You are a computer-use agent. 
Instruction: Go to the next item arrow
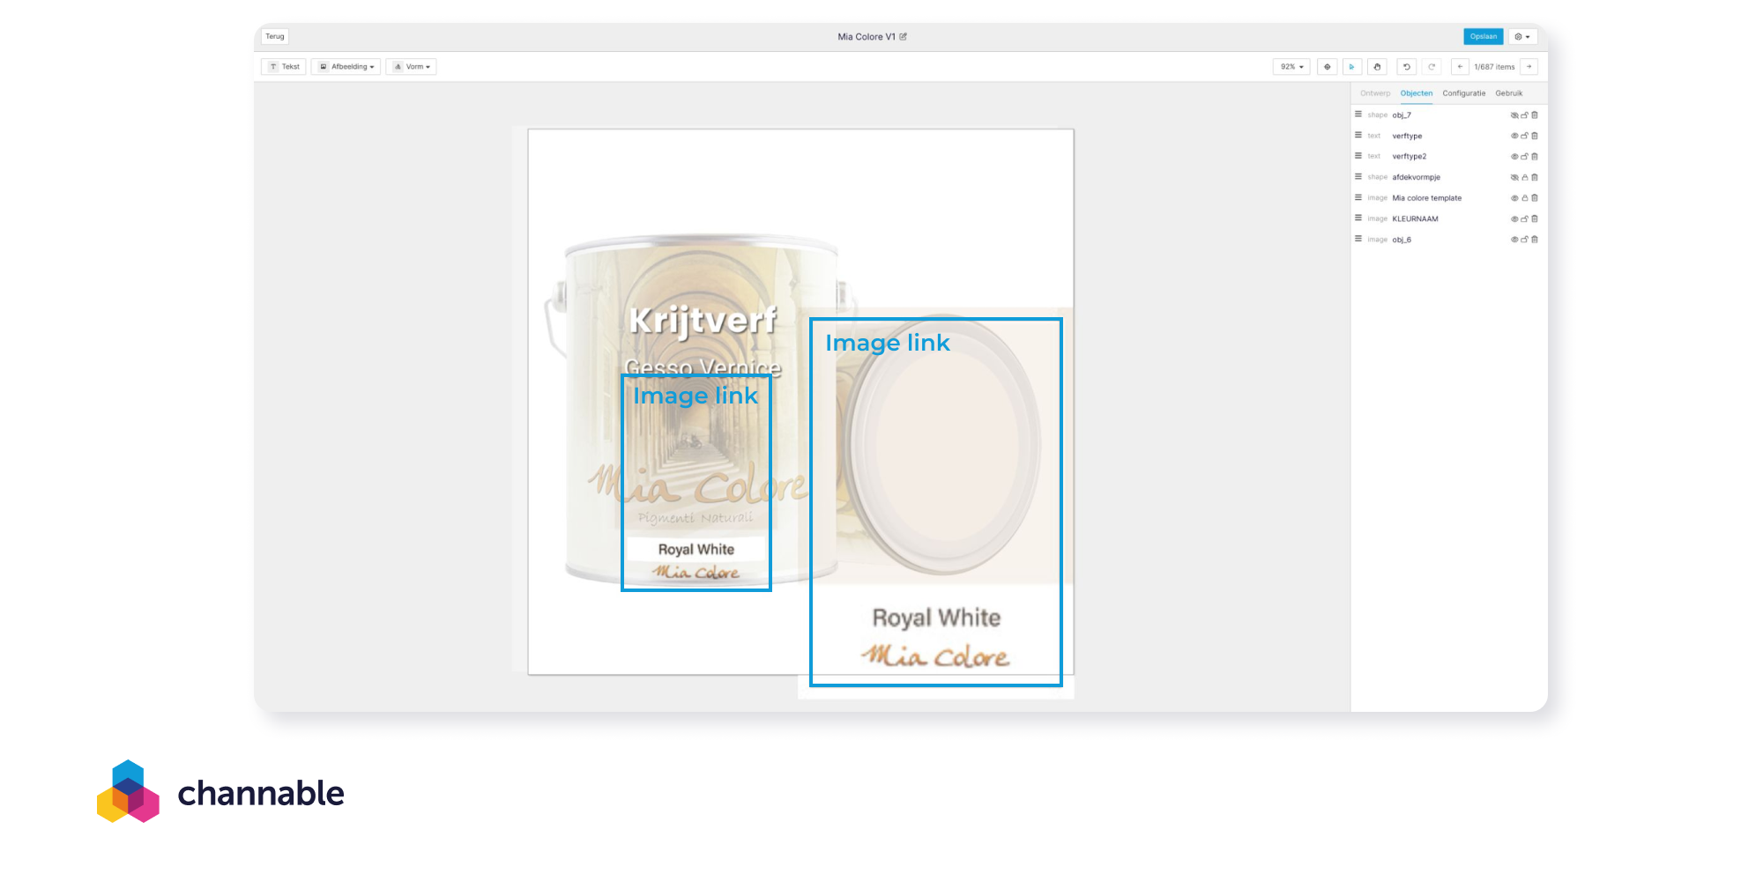(1529, 67)
